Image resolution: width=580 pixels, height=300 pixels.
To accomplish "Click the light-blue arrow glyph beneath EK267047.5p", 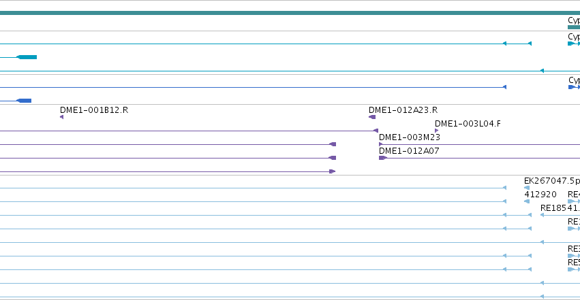I will 527,188.
